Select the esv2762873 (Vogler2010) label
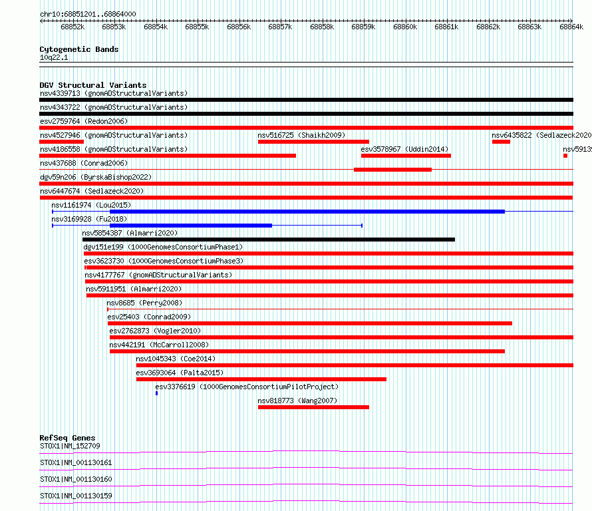The width and height of the screenshot is (592, 511). pyautogui.click(x=155, y=331)
